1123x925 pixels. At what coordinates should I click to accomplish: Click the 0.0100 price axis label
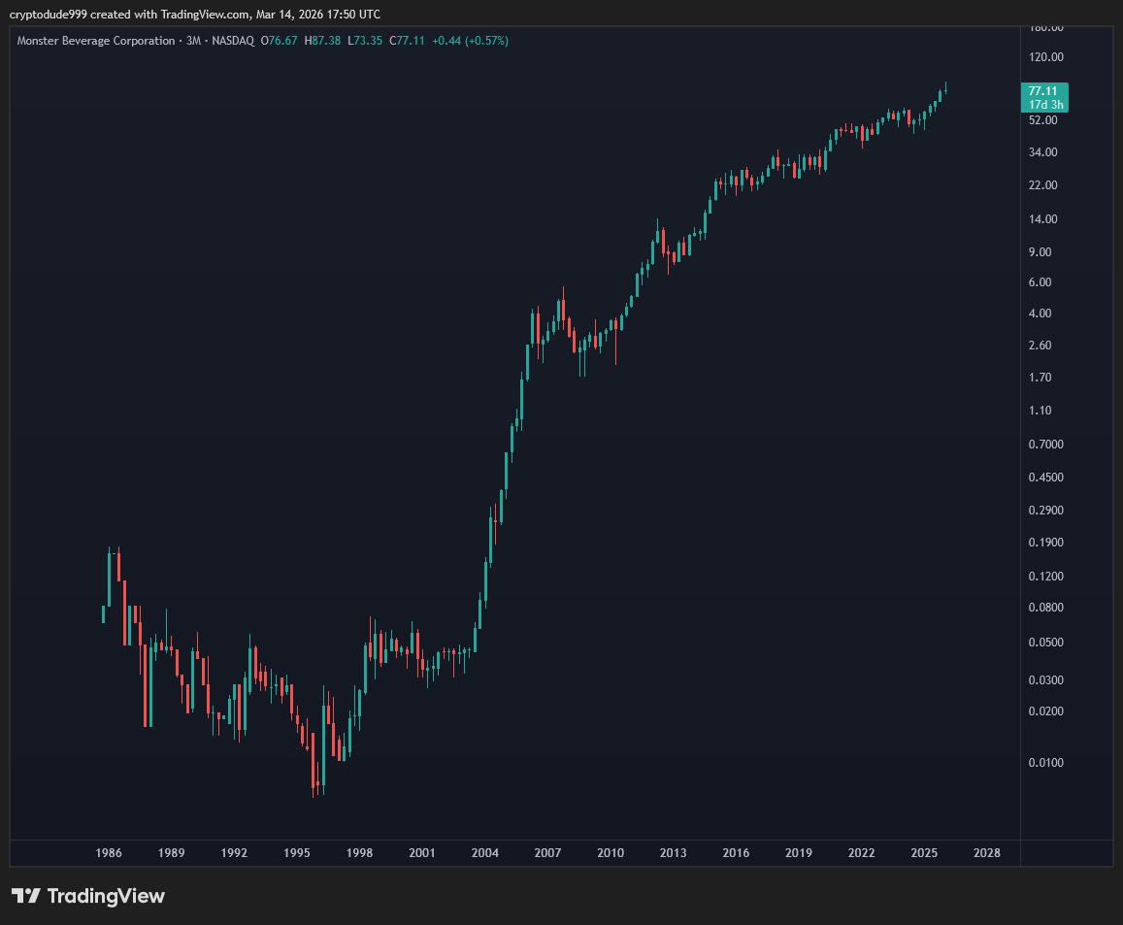point(1045,763)
